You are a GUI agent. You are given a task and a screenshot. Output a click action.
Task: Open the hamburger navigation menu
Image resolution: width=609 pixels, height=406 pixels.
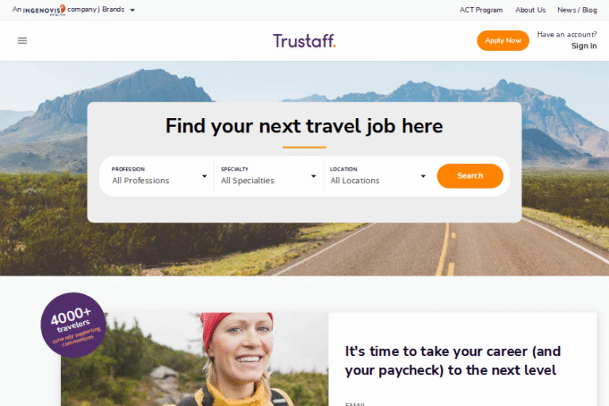tap(22, 40)
